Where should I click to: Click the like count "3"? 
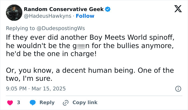click(x=19, y=102)
